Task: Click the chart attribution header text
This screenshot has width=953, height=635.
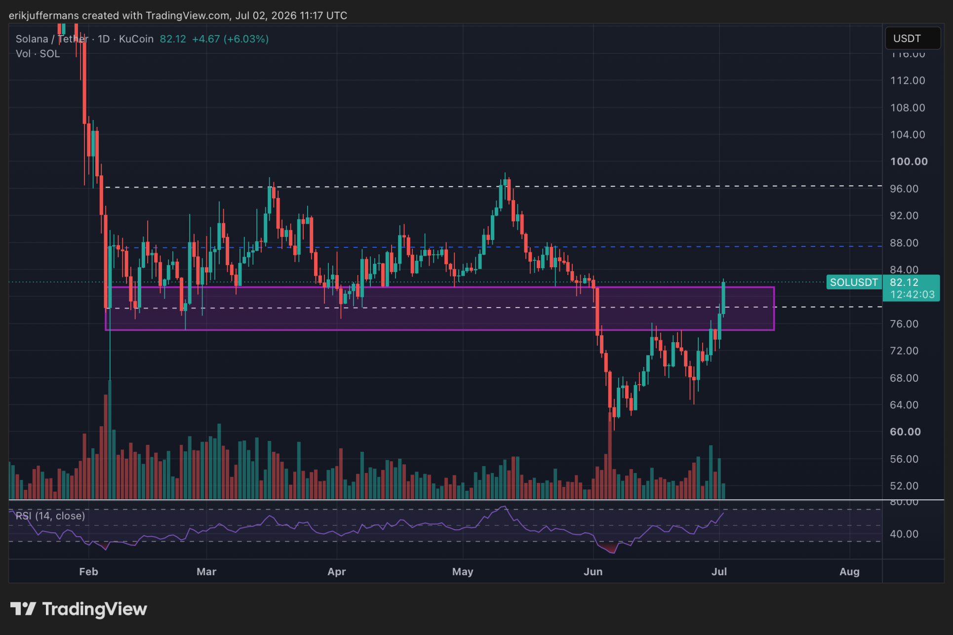Action: 178,15
